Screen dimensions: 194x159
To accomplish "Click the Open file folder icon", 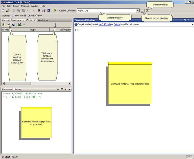I will click(7, 11).
